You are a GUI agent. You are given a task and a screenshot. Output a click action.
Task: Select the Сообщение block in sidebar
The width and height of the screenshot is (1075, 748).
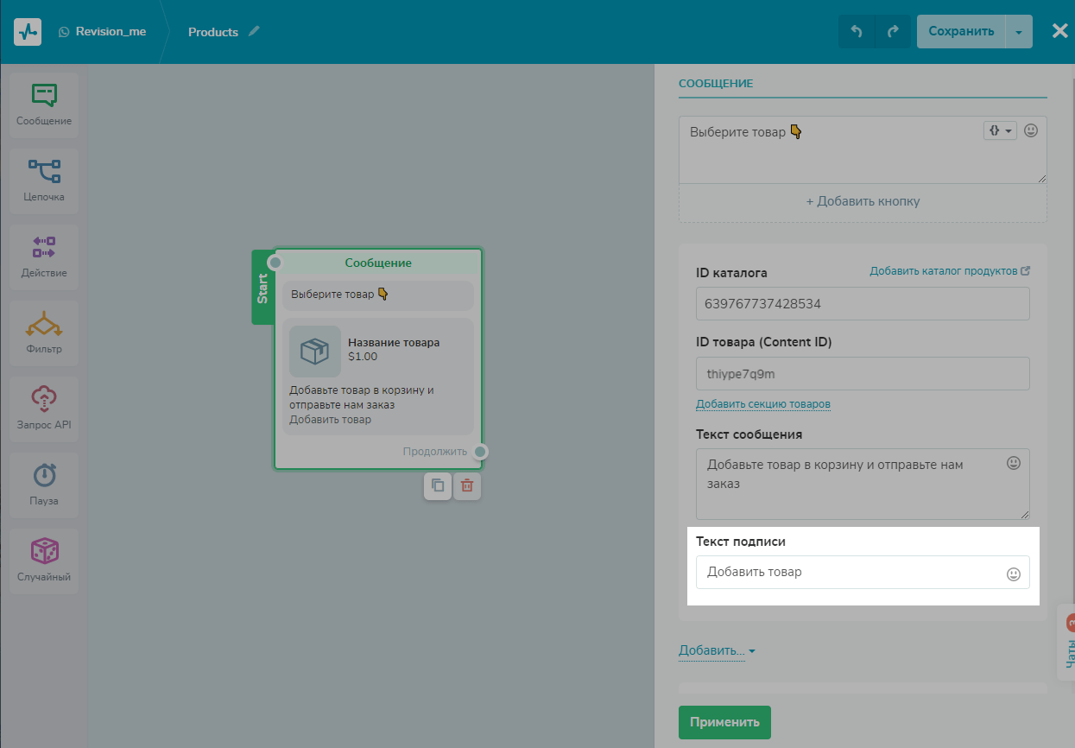(44, 105)
